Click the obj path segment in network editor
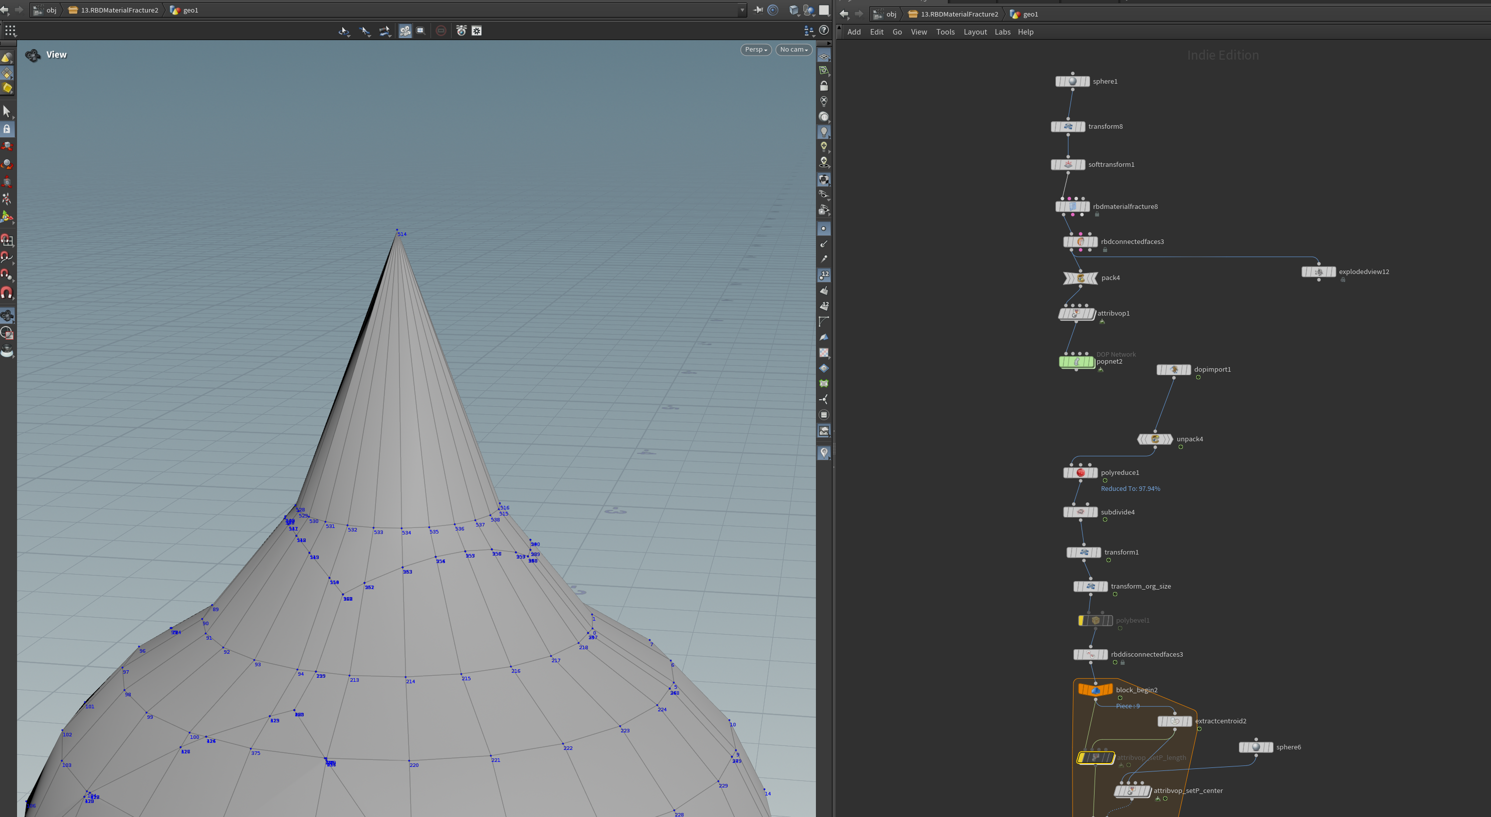 [891, 14]
